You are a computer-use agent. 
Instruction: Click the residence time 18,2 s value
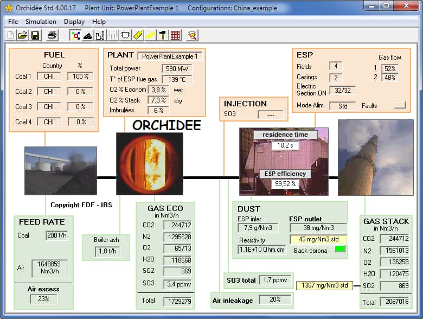[285, 145]
